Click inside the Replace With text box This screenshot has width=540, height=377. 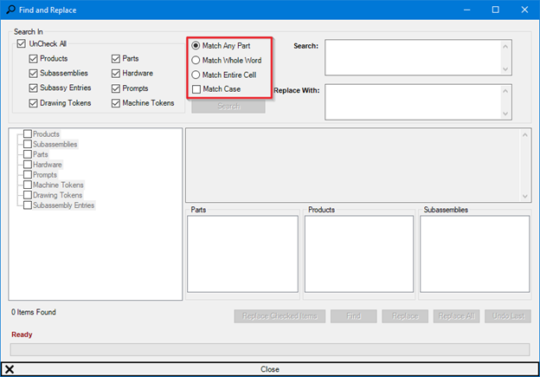click(x=413, y=102)
